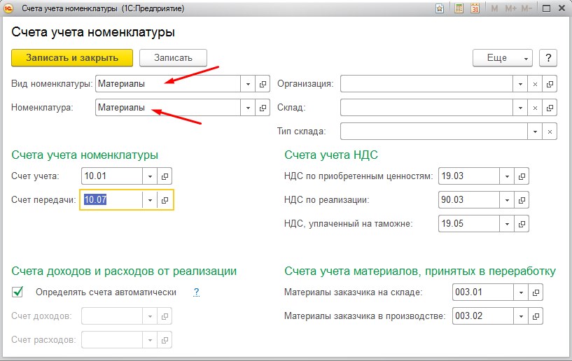Open the НДС по реализации open-form icon
Screen dimensions: 572x361
(x=522, y=200)
